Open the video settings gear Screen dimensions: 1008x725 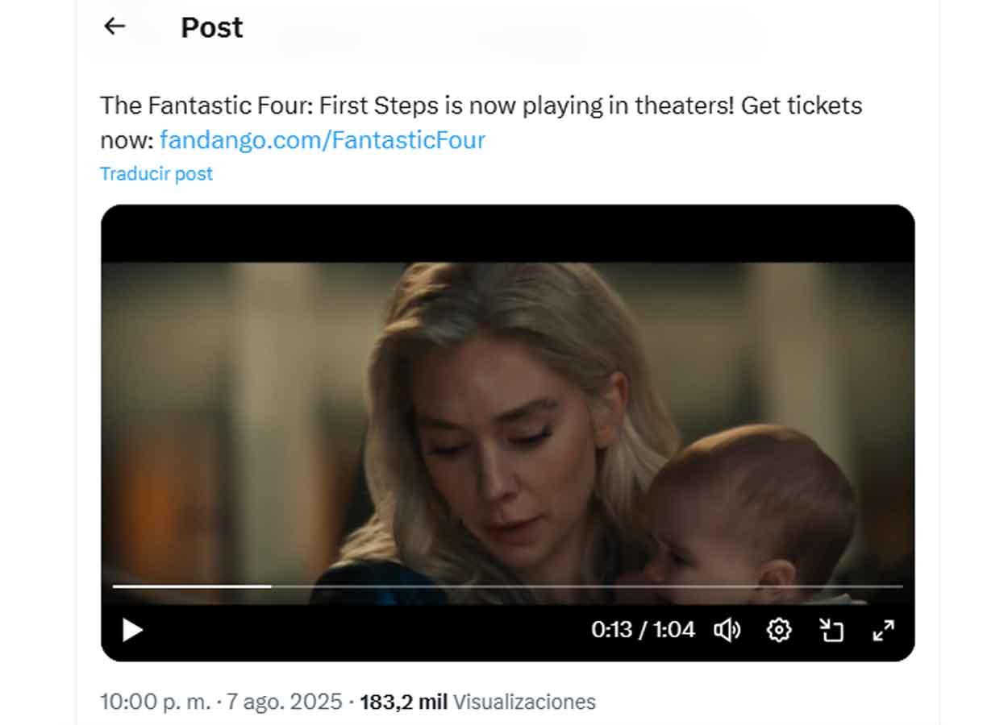778,630
